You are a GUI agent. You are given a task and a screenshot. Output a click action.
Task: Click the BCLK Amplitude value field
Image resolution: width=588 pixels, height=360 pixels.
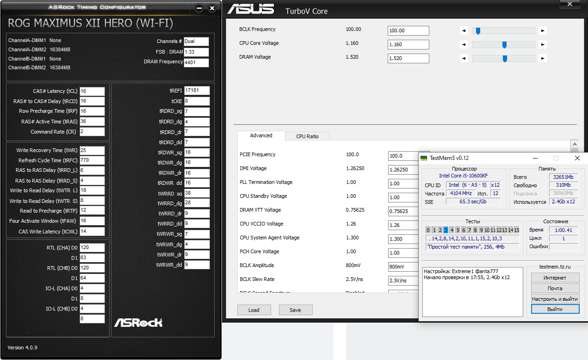click(403, 267)
